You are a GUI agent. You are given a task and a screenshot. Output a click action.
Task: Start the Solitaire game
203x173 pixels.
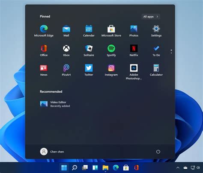pos(89,50)
